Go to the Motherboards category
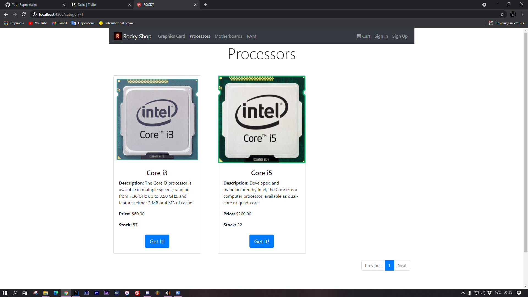 tap(228, 36)
